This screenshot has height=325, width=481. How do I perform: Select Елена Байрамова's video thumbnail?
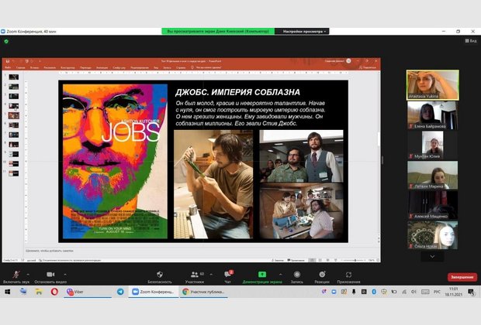432,115
